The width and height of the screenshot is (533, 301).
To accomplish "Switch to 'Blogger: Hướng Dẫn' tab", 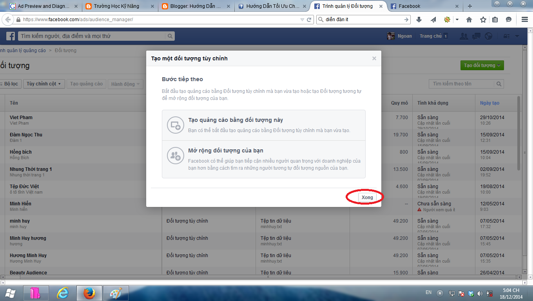I will (196, 6).
